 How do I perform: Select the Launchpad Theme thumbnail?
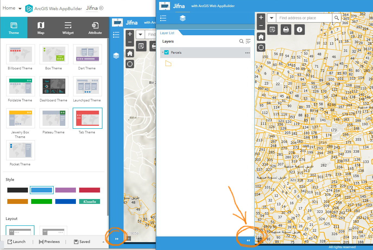(x=88, y=86)
